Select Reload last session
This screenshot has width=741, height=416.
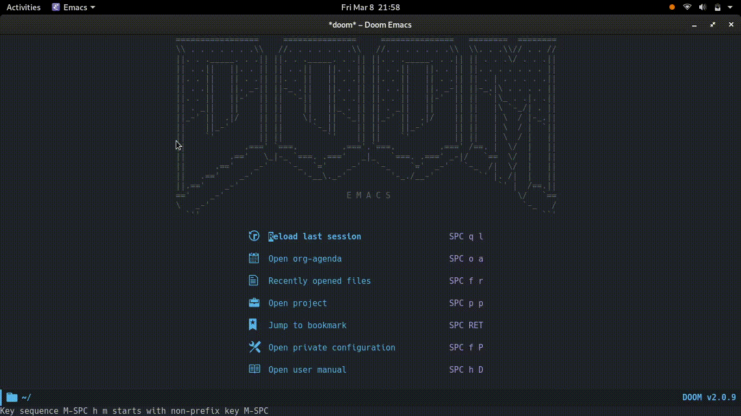coord(315,236)
